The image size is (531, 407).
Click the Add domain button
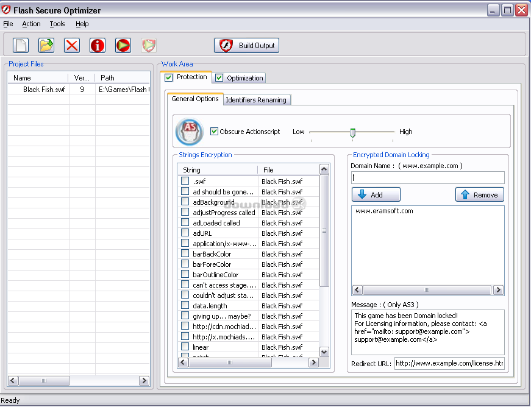point(376,194)
